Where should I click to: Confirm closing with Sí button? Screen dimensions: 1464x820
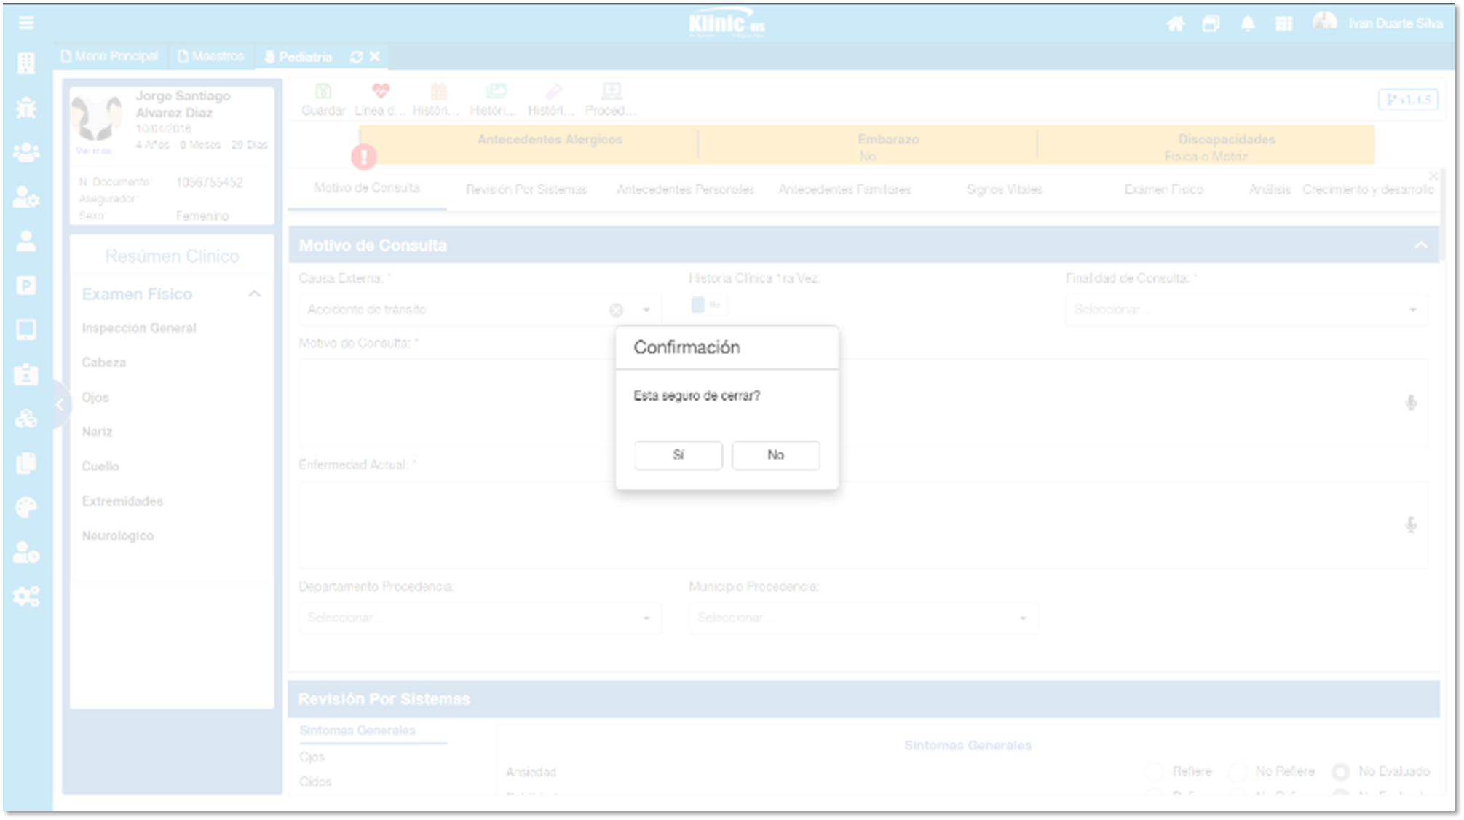coord(678,455)
